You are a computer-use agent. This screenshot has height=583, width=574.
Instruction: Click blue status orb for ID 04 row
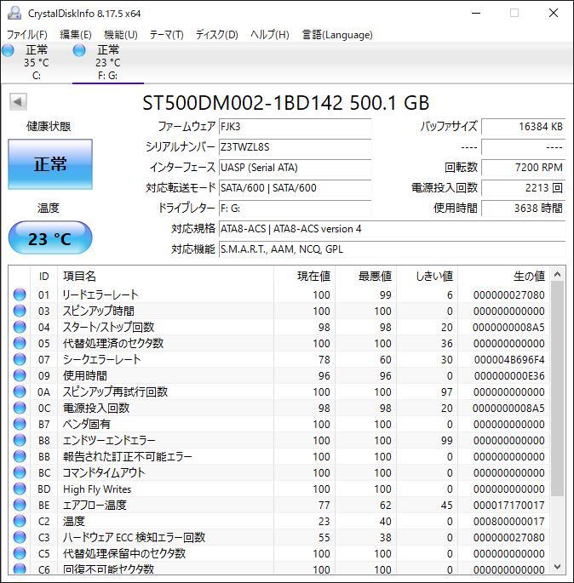(x=20, y=327)
